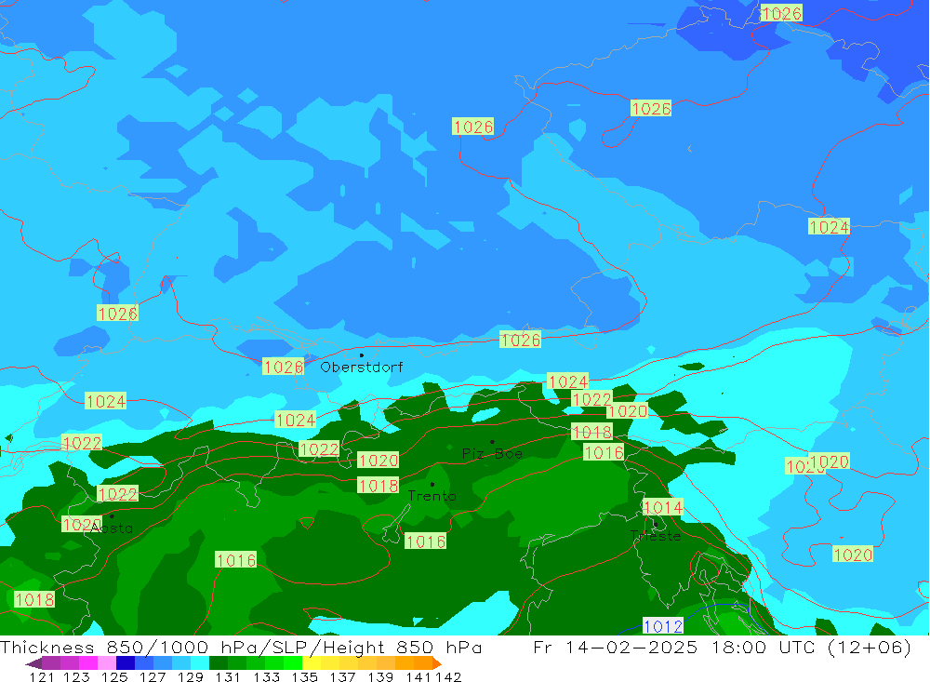
Task: Select the 131 legend value
Action: [228, 676]
